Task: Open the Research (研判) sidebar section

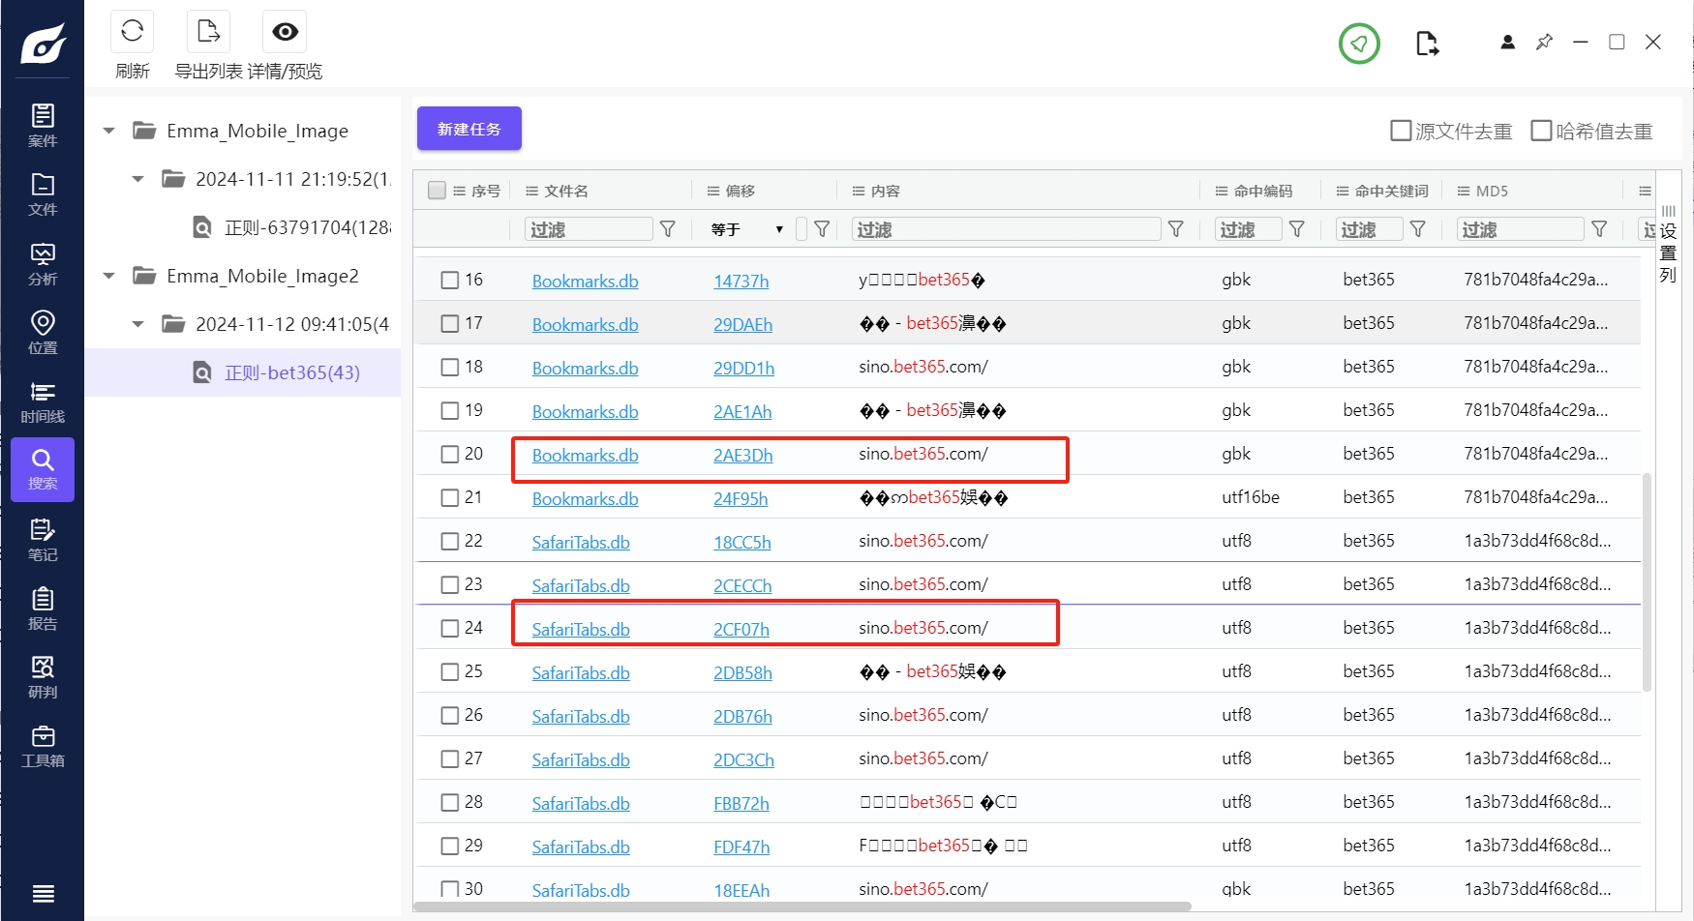Action: point(43,677)
